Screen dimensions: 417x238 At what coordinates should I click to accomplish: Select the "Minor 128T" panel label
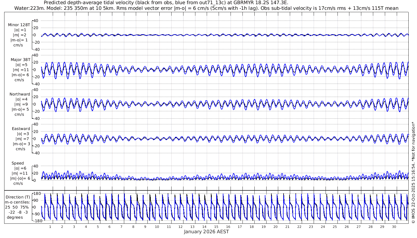(19, 25)
